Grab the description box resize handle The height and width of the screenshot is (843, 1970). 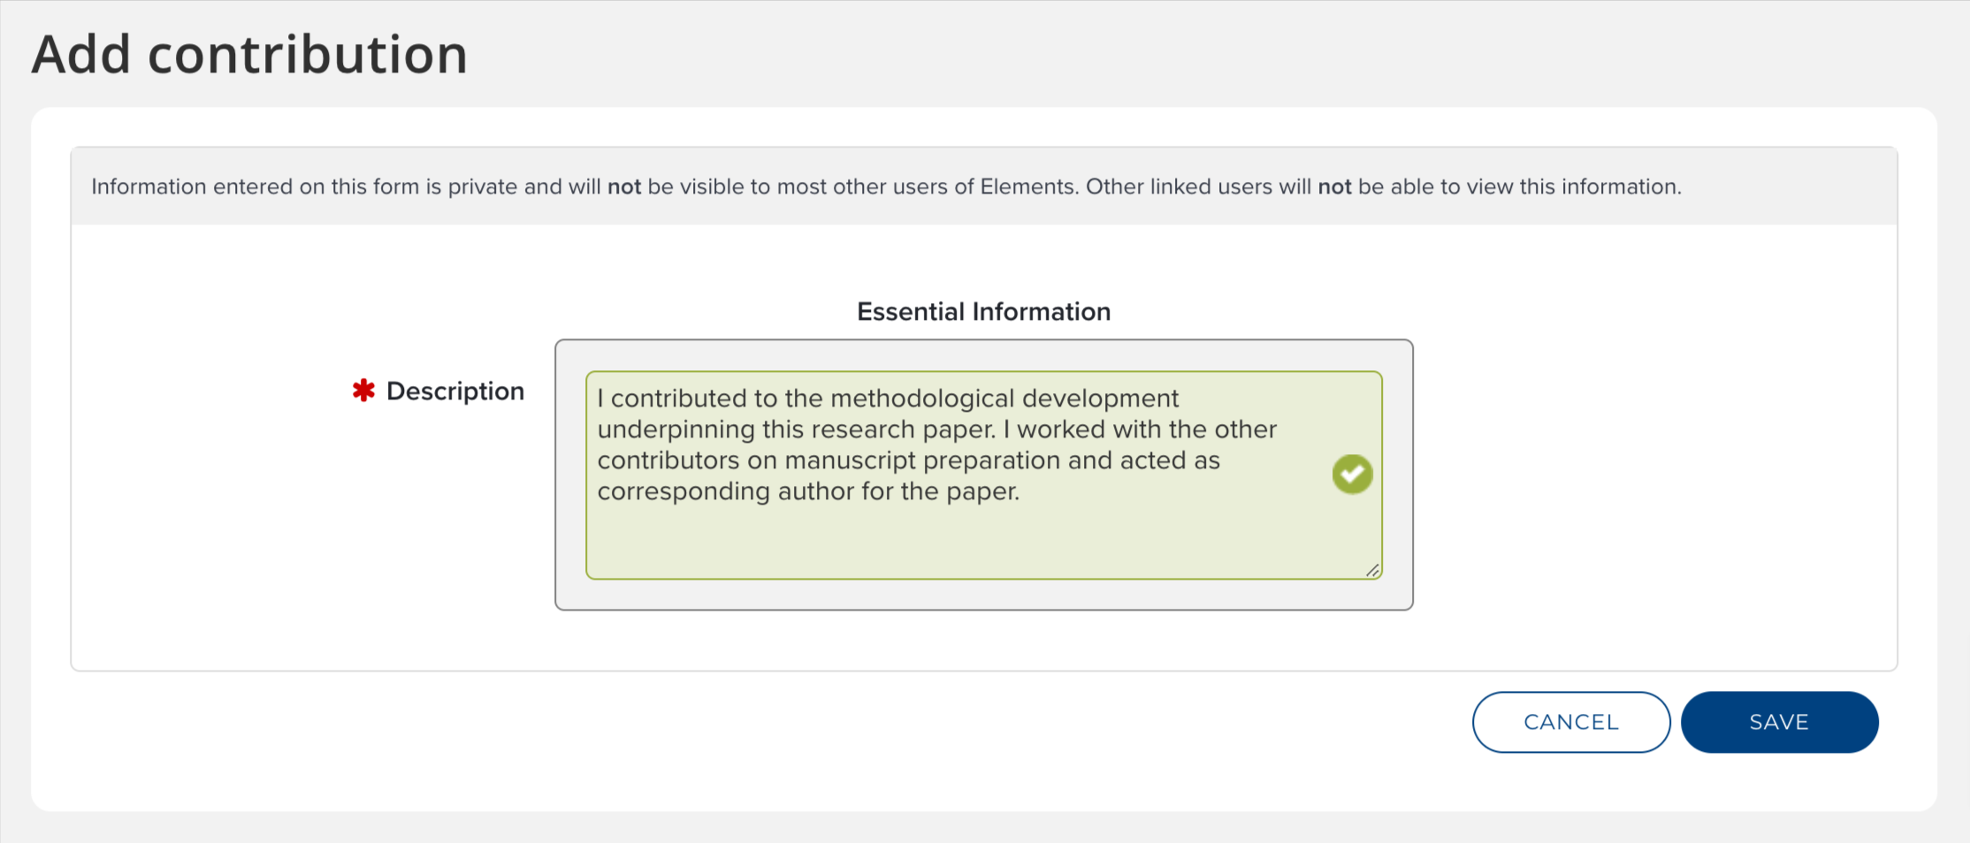(x=1372, y=571)
